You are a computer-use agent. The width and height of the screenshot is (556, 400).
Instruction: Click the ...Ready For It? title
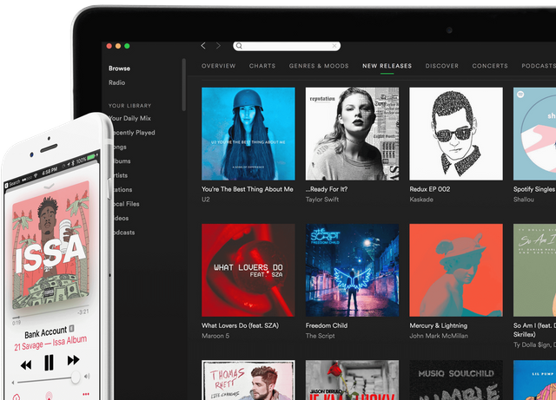[x=327, y=189]
